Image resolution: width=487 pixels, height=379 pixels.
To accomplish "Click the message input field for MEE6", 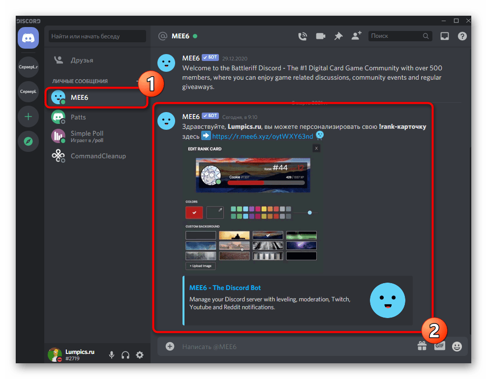I will (295, 347).
